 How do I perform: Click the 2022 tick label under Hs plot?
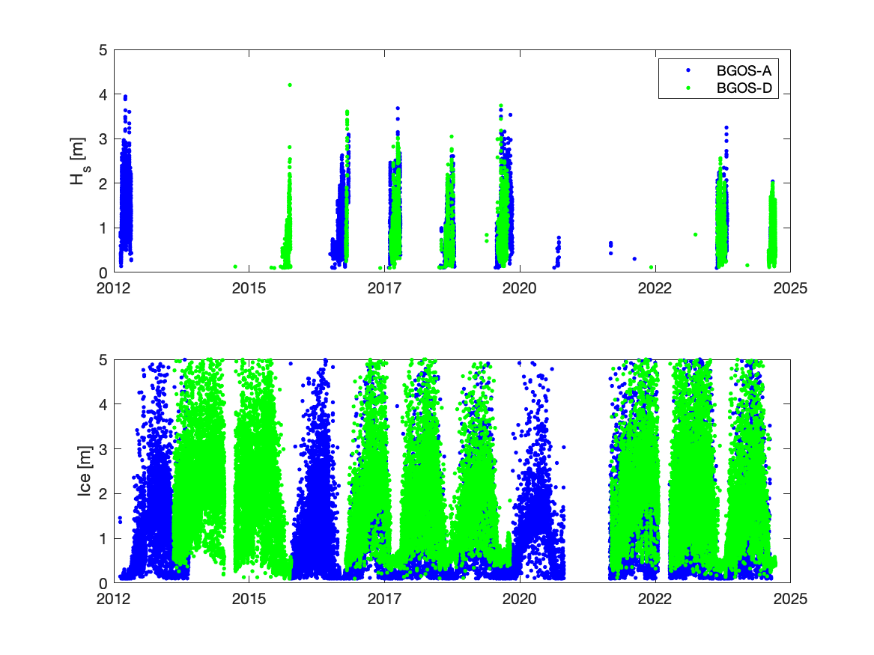pyautogui.click(x=655, y=289)
